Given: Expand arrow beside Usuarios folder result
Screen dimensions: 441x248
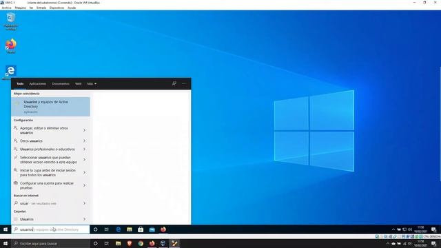Looking at the screenshot, I should [84, 219].
